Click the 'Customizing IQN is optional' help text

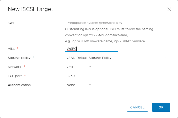(x=109, y=29)
